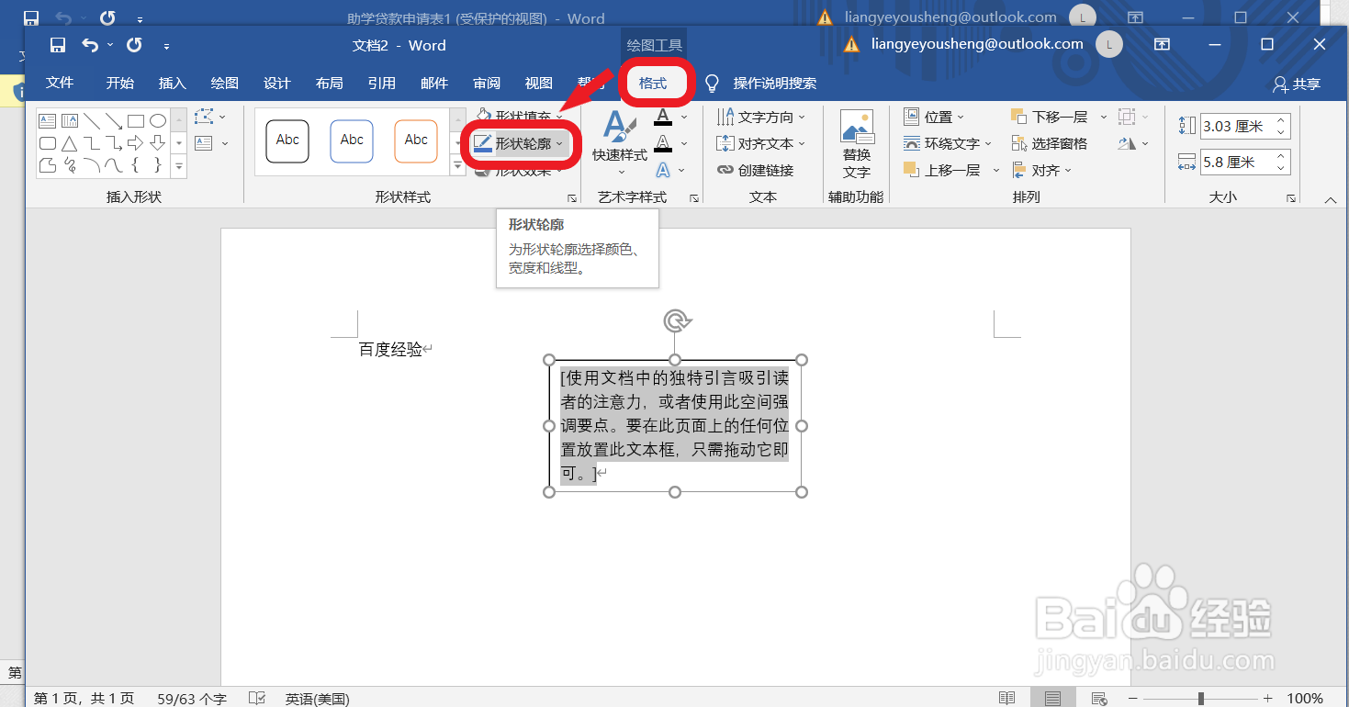Switch to the 格式 ribbon tab
The image size is (1349, 707).
(x=656, y=83)
